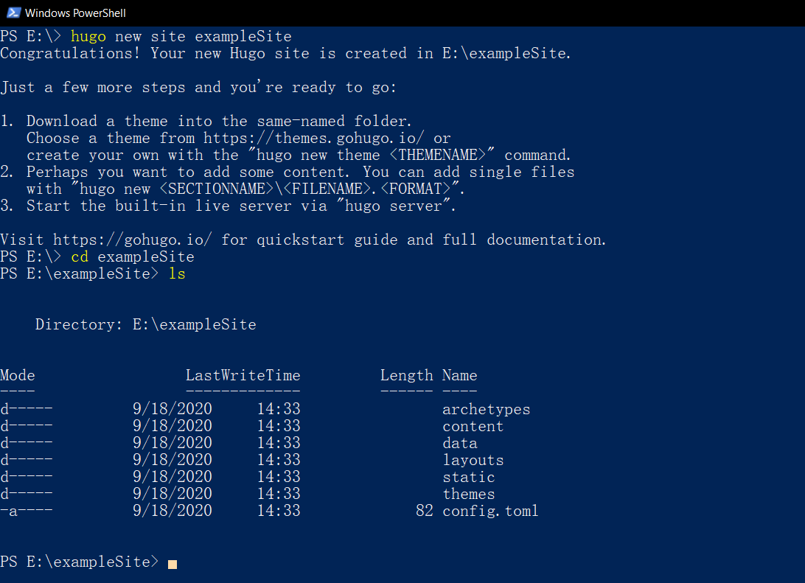805x583 pixels.
Task: Select the static folder name
Action: pyautogui.click(x=469, y=478)
